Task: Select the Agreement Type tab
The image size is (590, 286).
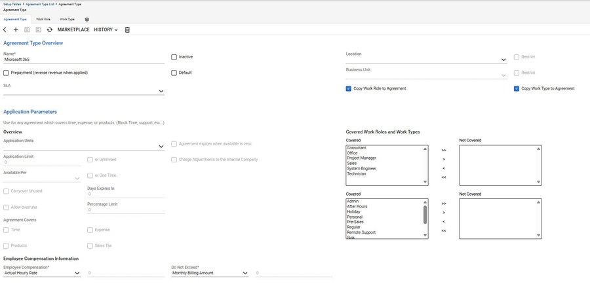Action: 15,19
